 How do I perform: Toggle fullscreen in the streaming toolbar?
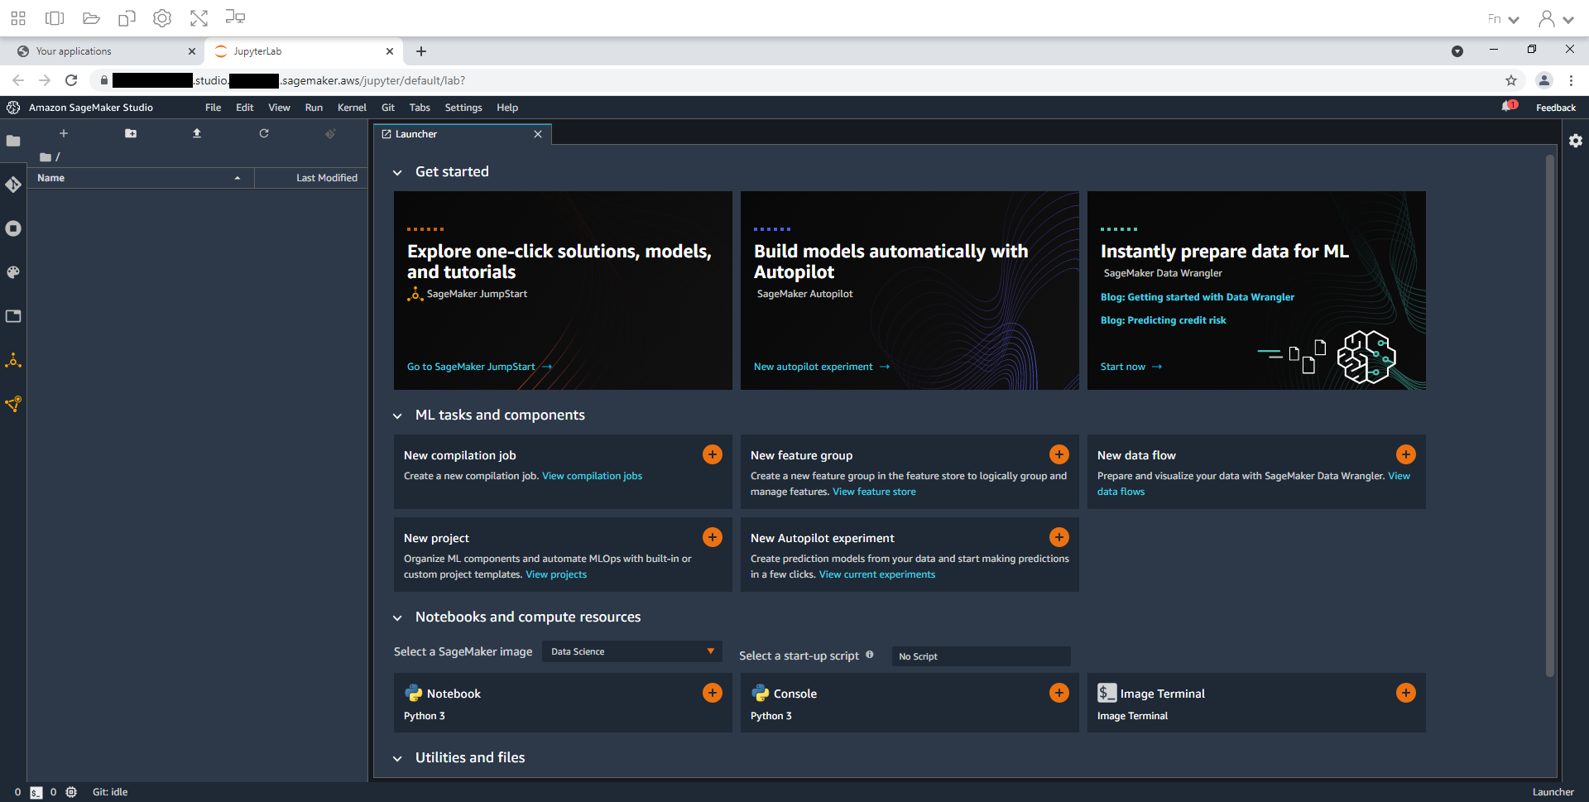[x=199, y=18]
